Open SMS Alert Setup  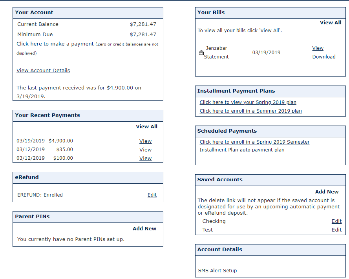pos(217,270)
